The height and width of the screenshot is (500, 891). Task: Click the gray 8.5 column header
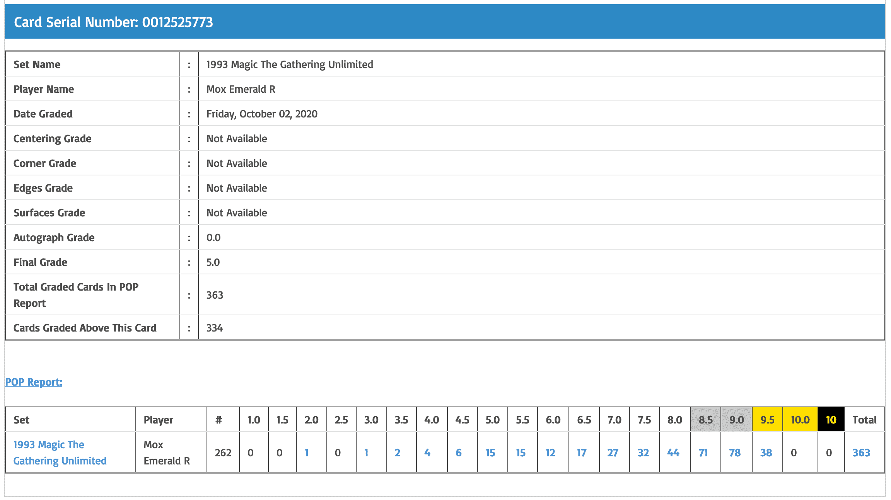[706, 420]
